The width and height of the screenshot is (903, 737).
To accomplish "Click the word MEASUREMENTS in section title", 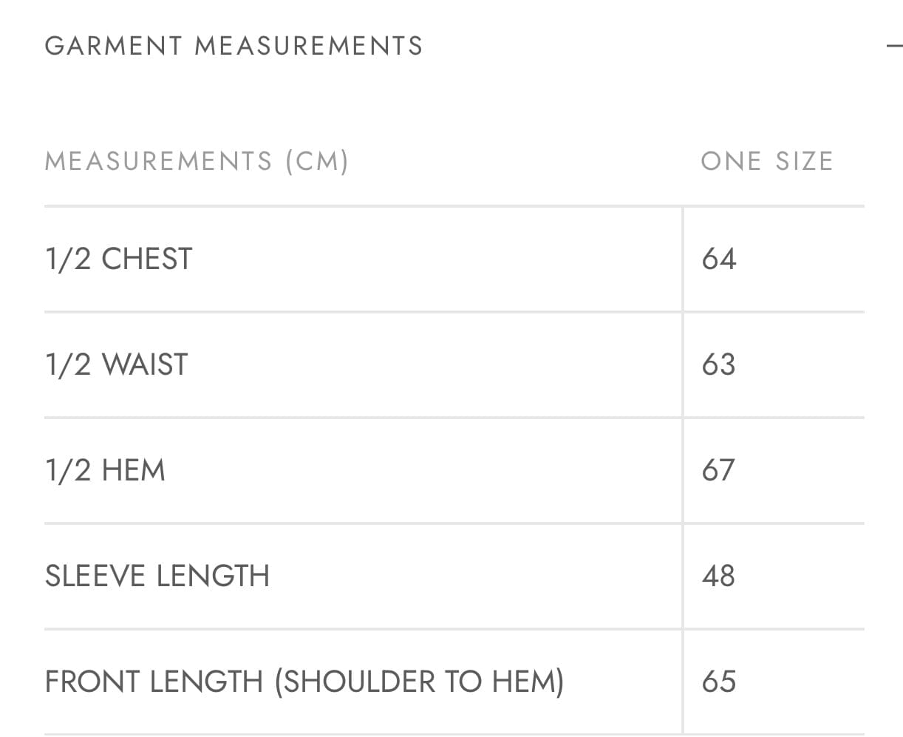I will coord(308,46).
